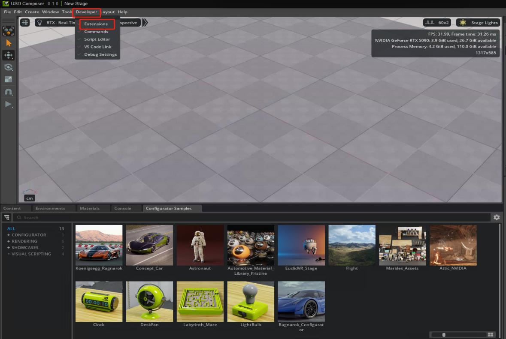Open the Edit menu
The height and width of the screenshot is (339, 506).
pyautogui.click(x=18, y=12)
